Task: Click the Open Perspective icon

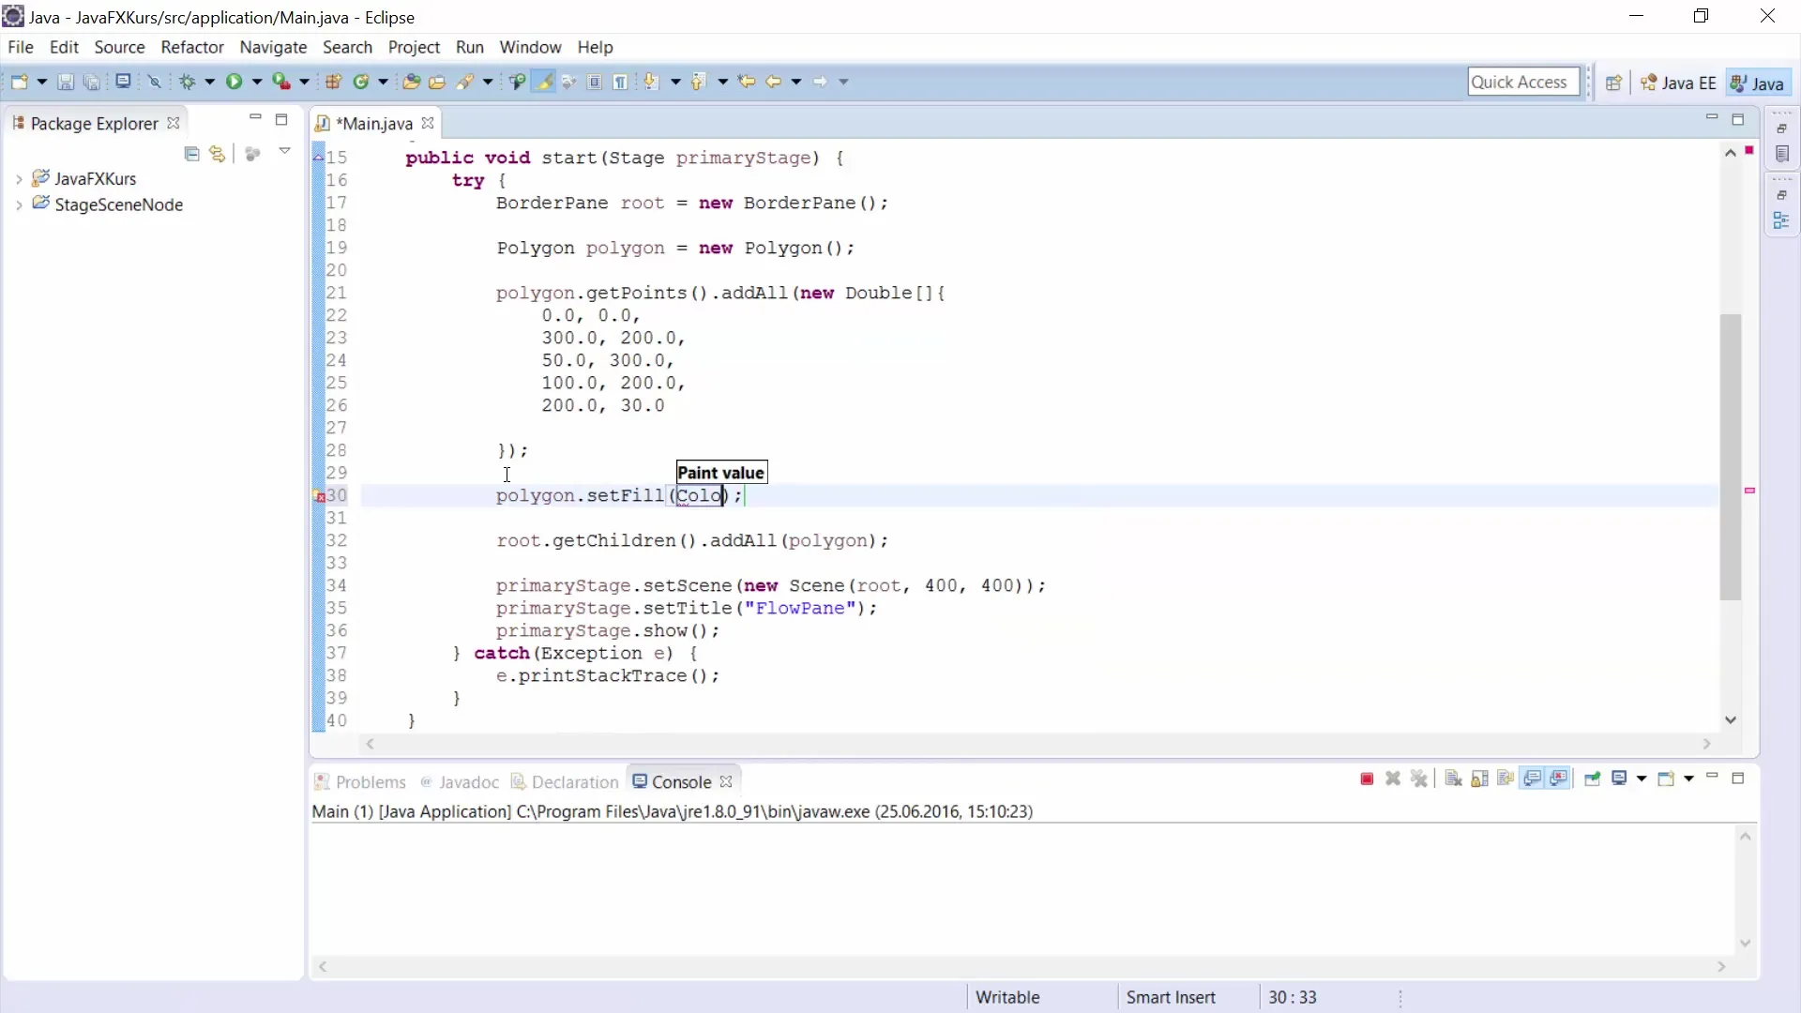Action: tap(1613, 83)
